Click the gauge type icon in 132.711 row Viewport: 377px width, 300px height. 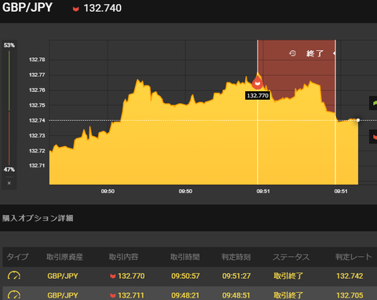pos(14,295)
